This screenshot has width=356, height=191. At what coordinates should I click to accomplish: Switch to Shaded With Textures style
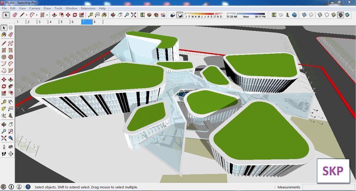[341, 15]
